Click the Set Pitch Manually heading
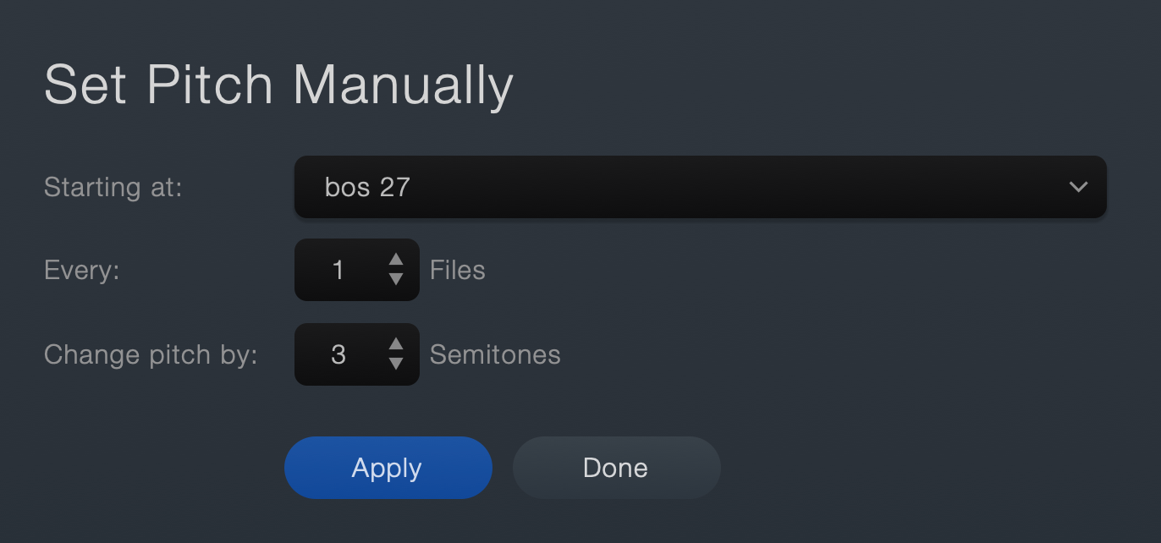The height and width of the screenshot is (543, 1161). [278, 86]
